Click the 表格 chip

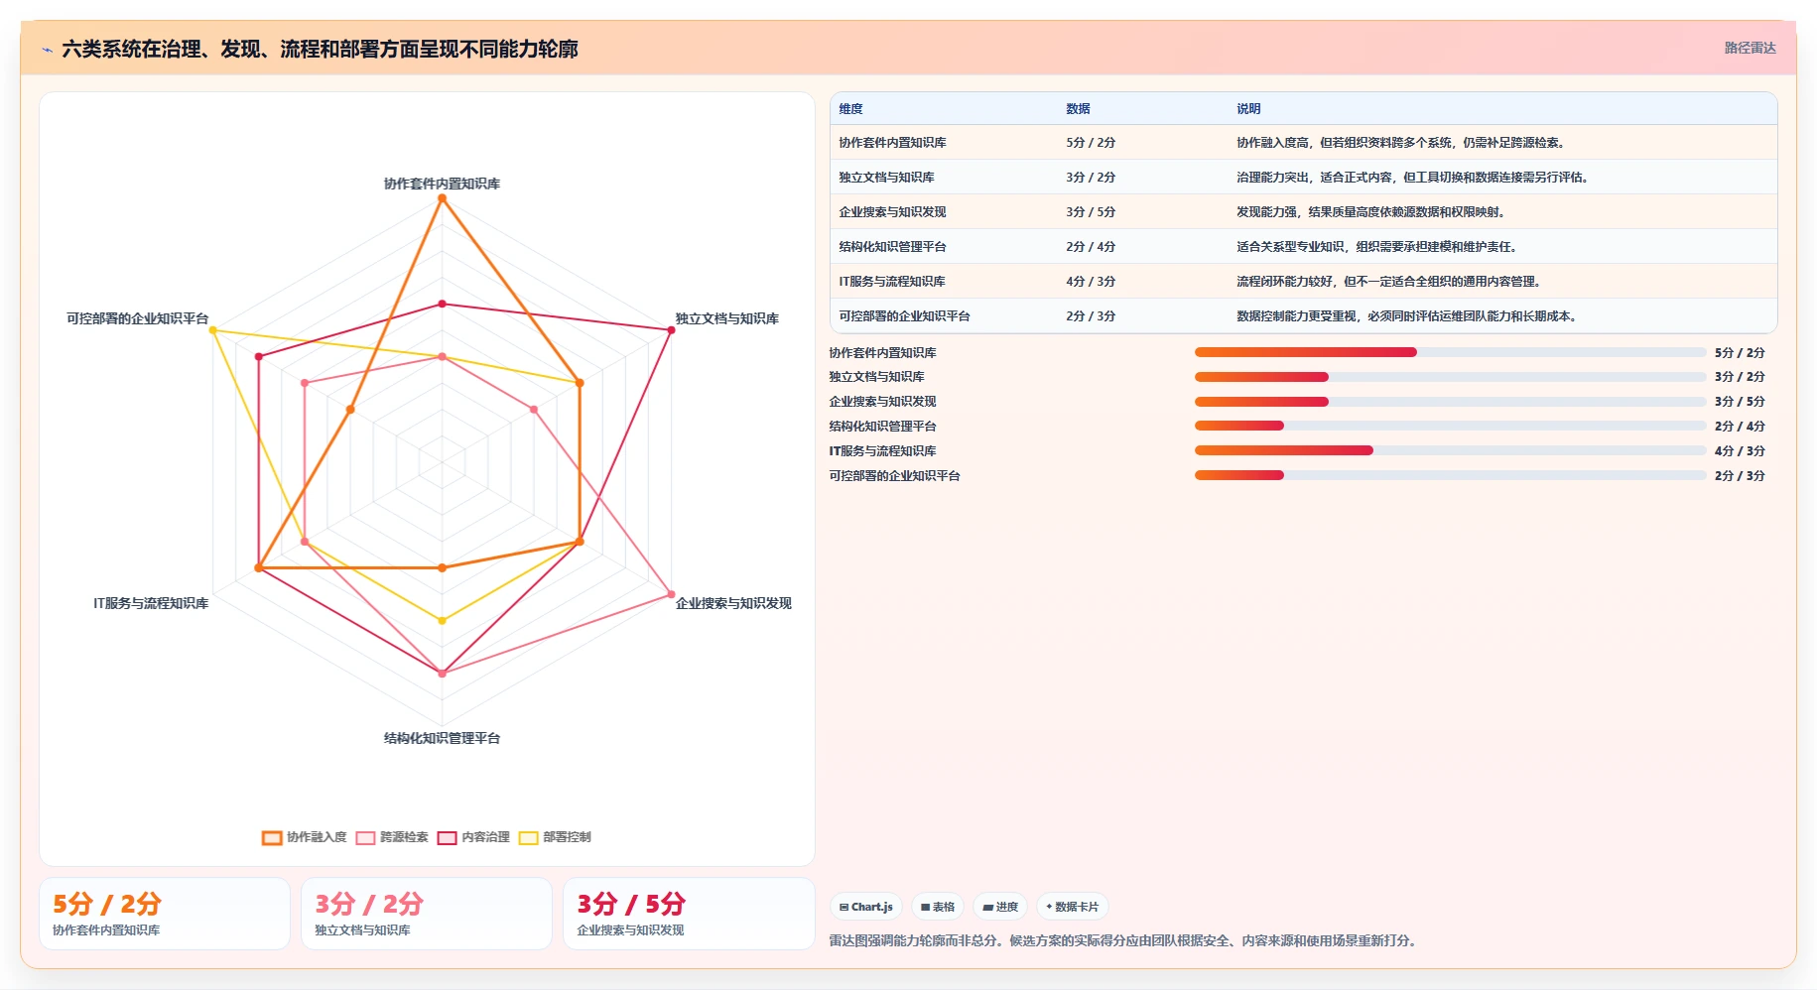[937, 907]
